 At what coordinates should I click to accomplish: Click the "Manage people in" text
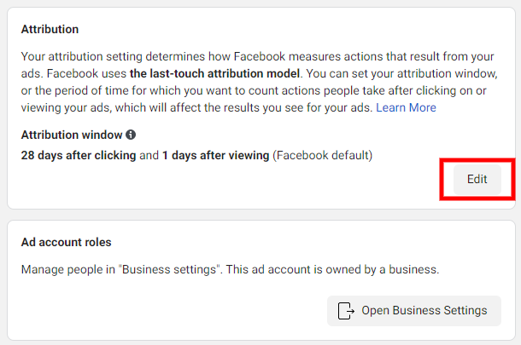[68, 269]
